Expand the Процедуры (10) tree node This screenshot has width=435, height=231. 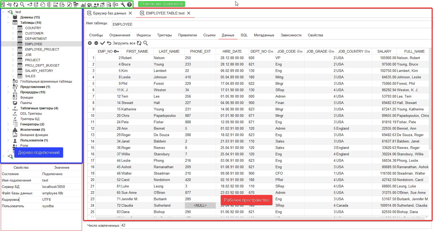(8, 92)
